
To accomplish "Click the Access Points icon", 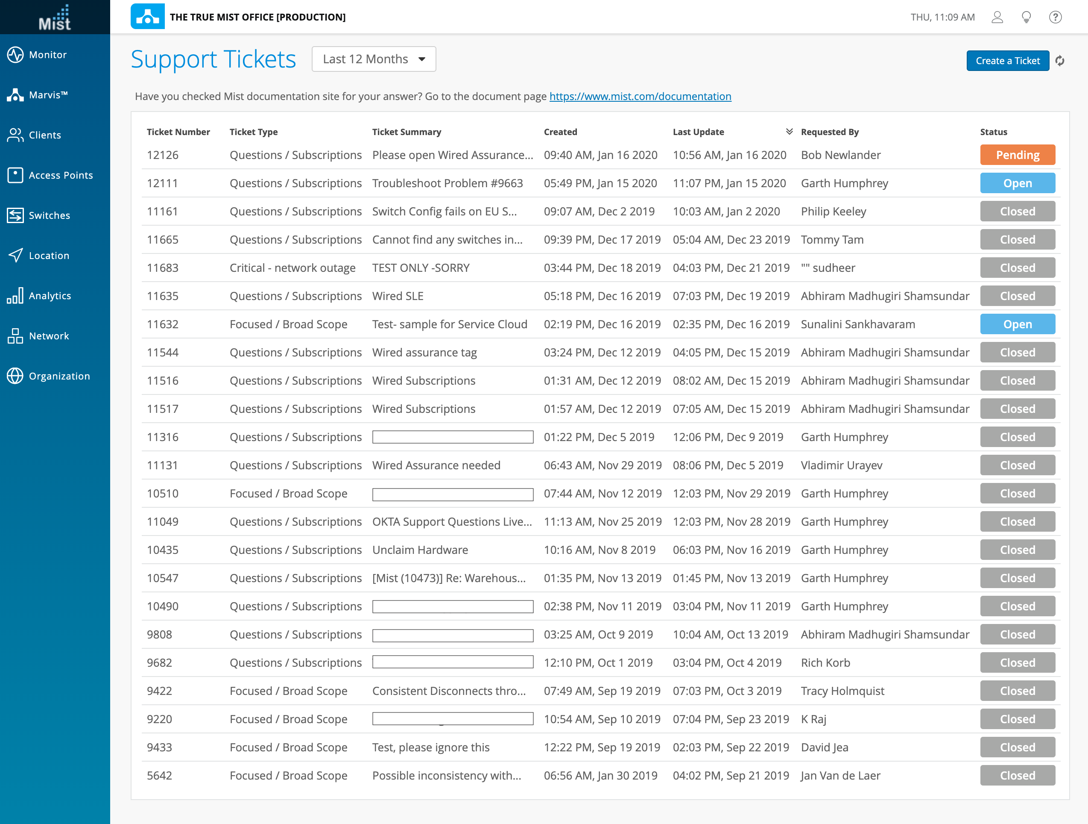I will pos(15,175).
